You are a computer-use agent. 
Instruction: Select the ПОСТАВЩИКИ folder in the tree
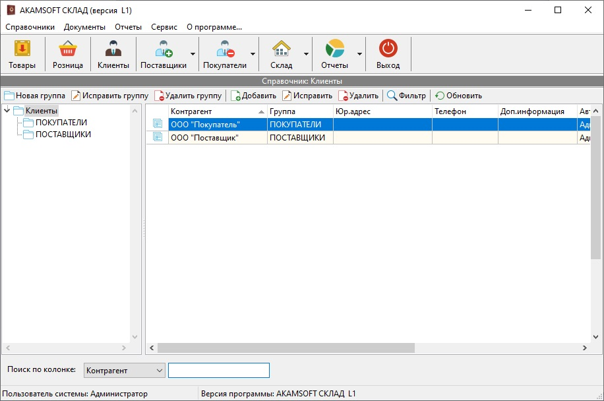pos(63,135)
